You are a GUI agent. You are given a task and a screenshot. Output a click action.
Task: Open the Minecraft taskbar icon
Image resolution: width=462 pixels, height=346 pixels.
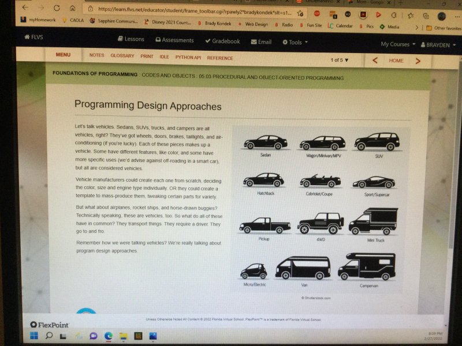point(138,336)
